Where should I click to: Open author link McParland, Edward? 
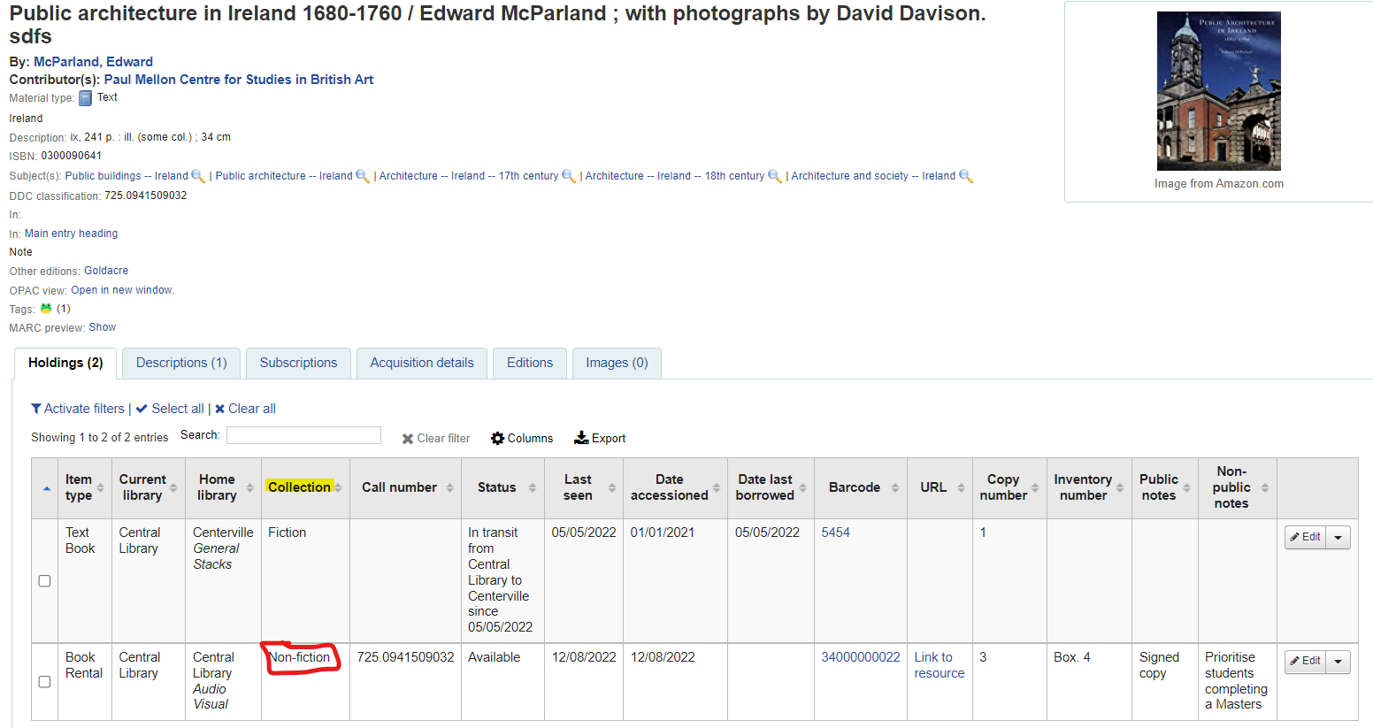(93, 62)
